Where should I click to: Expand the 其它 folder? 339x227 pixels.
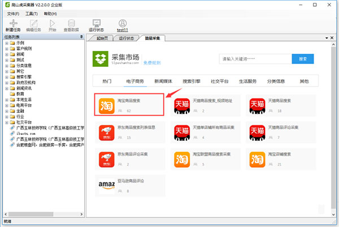[x=7, y=71]
